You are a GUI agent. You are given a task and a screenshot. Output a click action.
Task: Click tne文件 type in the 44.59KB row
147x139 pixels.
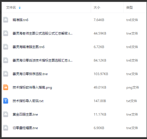[132, 33]
